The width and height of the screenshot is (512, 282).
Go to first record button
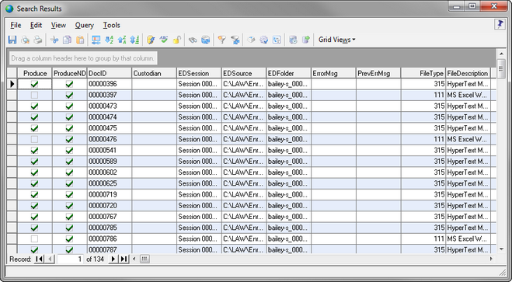pos(39,259)
